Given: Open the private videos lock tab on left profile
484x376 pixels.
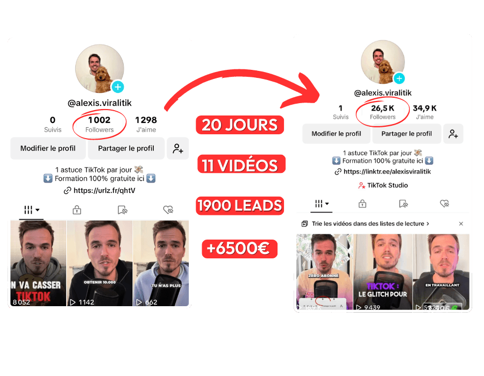Looking at the screenshot, I should coord(77,210).
